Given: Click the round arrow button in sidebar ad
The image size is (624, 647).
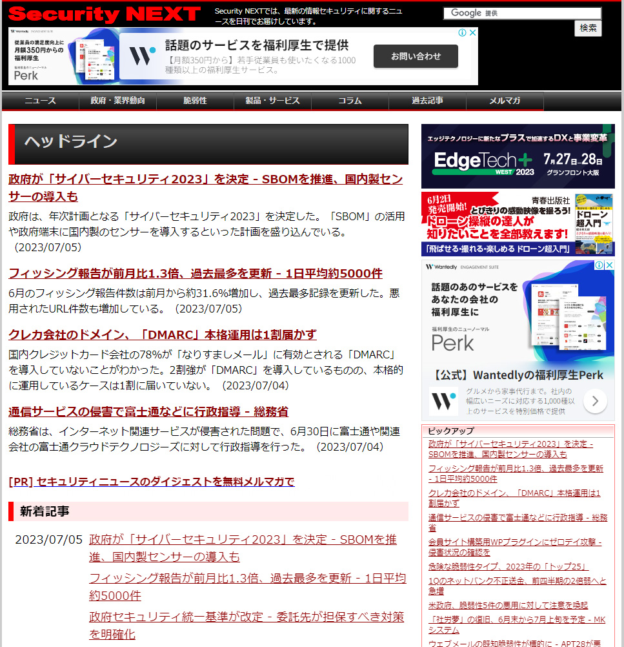Looking at the screenshot, I should [594, 402].
